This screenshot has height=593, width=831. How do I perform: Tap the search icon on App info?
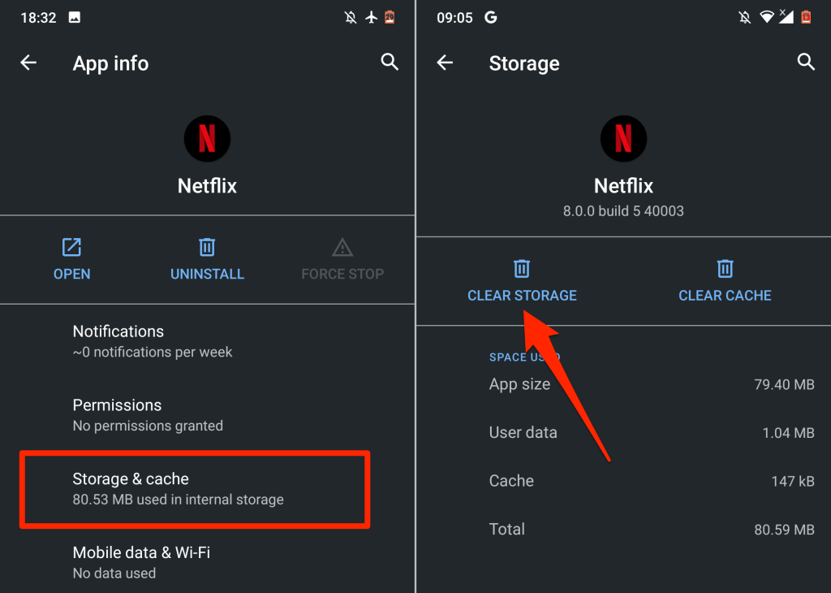[390, 63]
